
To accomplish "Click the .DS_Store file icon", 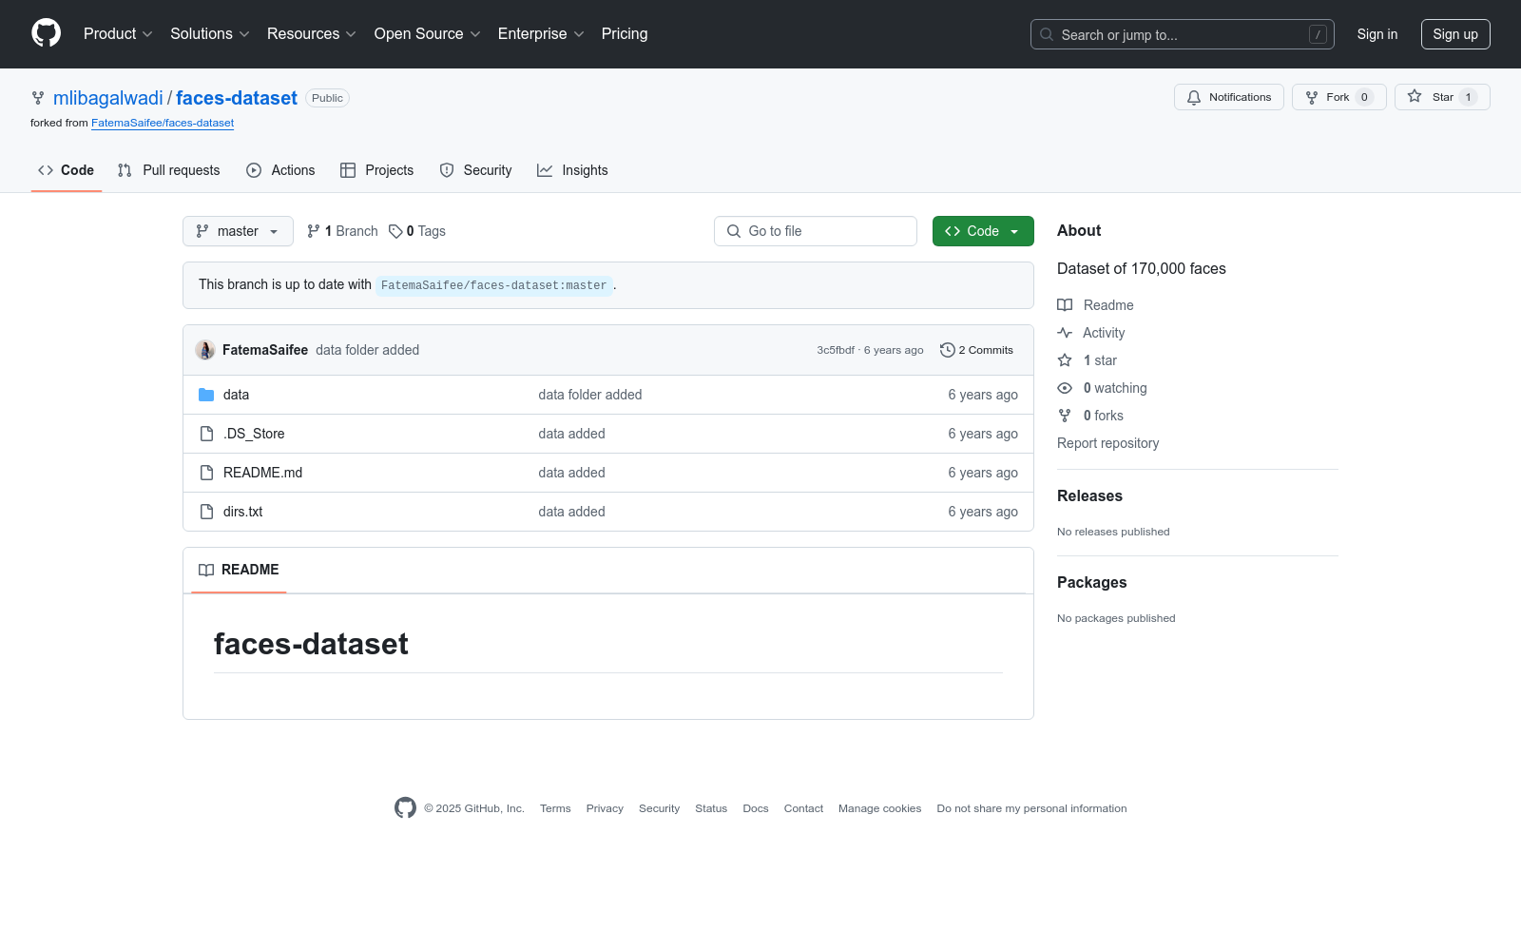I will [x=206, y=434].
